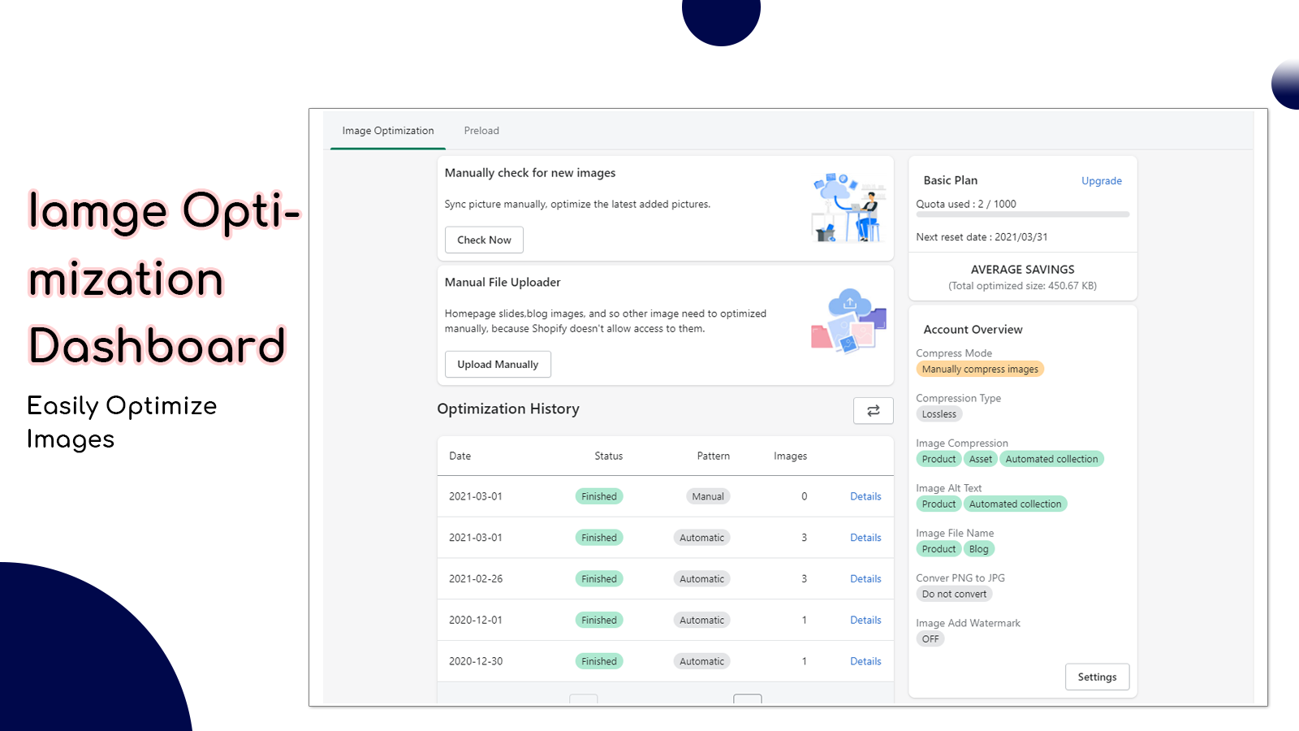Screen dimensions: 1299x731
Task: Click the Blog tag under Image File Name
Action: 978,549
